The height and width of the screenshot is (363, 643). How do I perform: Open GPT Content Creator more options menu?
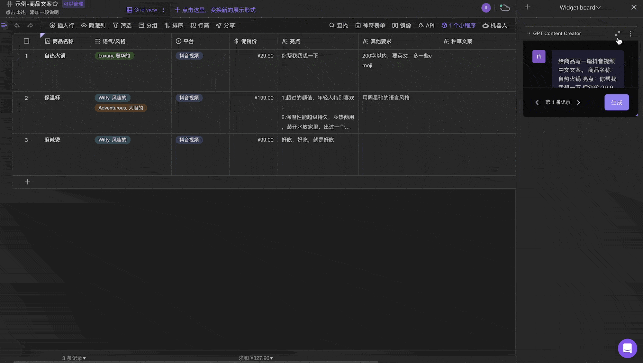(x=630, y=33)
